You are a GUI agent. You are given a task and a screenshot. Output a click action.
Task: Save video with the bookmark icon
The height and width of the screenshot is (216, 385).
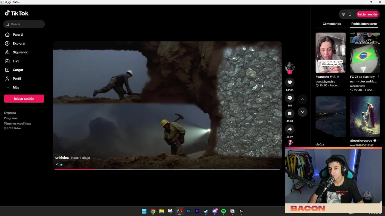pyautogui.click(x=290, y=114)
